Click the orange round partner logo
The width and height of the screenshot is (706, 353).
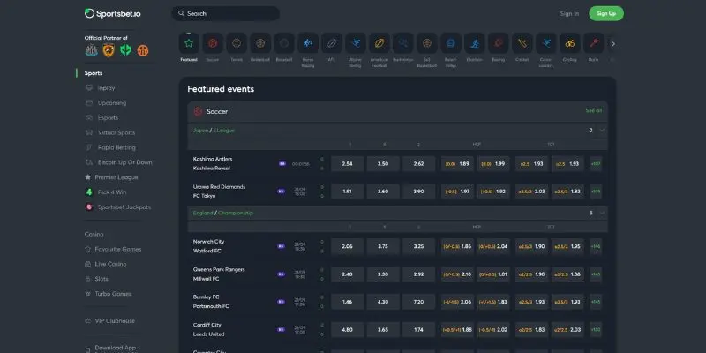[143, 50]
